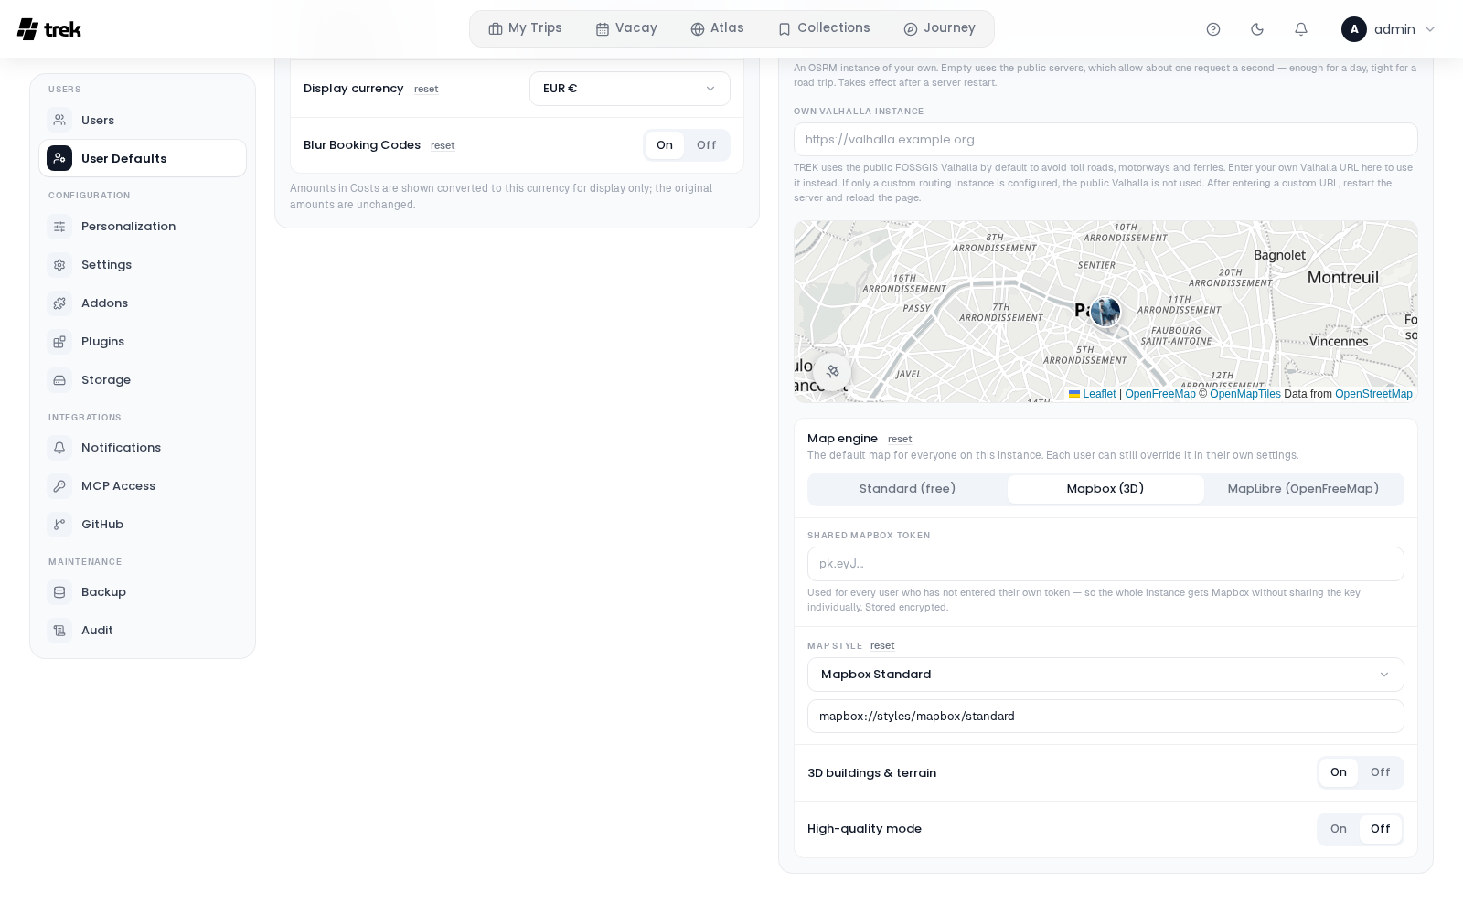Viewport: 1463px width, 914px height.
Task: Click the Shared Mapbox Token field
Action: [1105, 564]
